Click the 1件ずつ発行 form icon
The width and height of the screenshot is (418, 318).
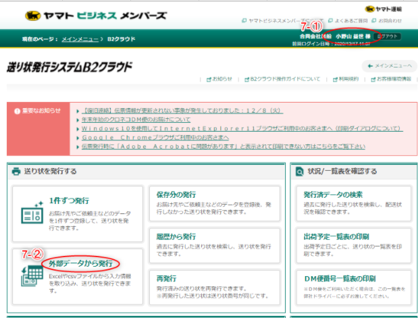32,213
